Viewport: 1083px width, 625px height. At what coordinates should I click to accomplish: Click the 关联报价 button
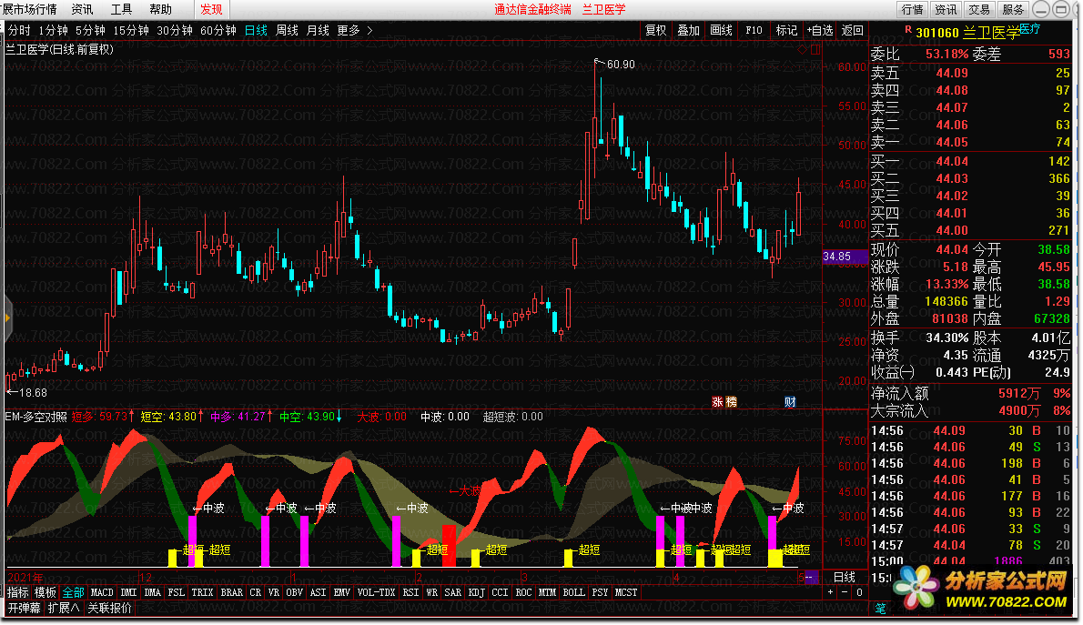click(x=110, y=609)
